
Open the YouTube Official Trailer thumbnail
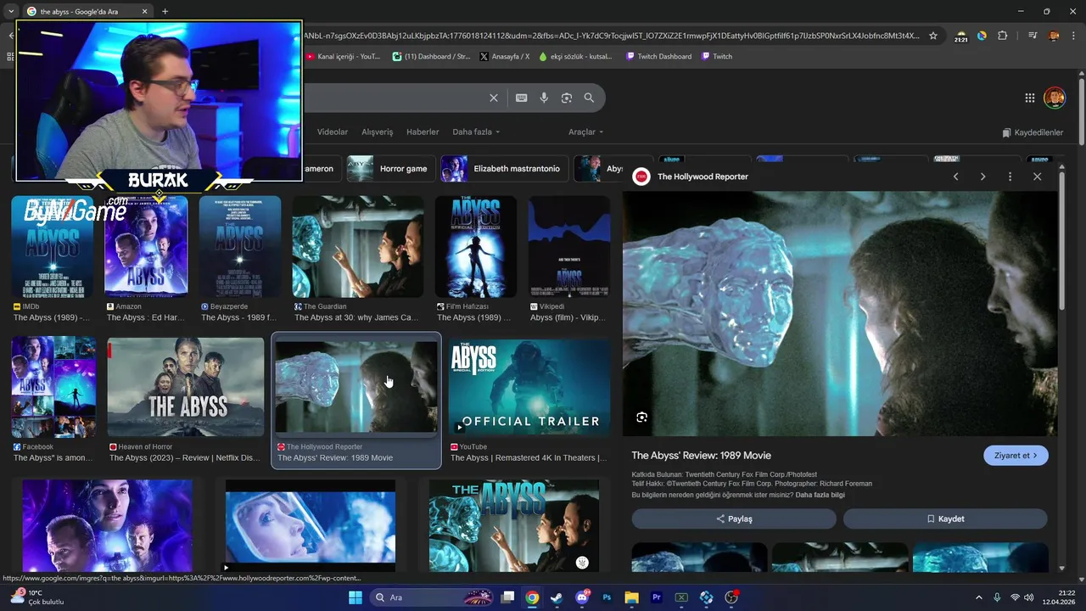(x=529, y=387)
